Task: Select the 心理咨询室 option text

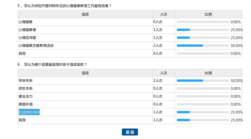Action: click(x=27, y=38)
